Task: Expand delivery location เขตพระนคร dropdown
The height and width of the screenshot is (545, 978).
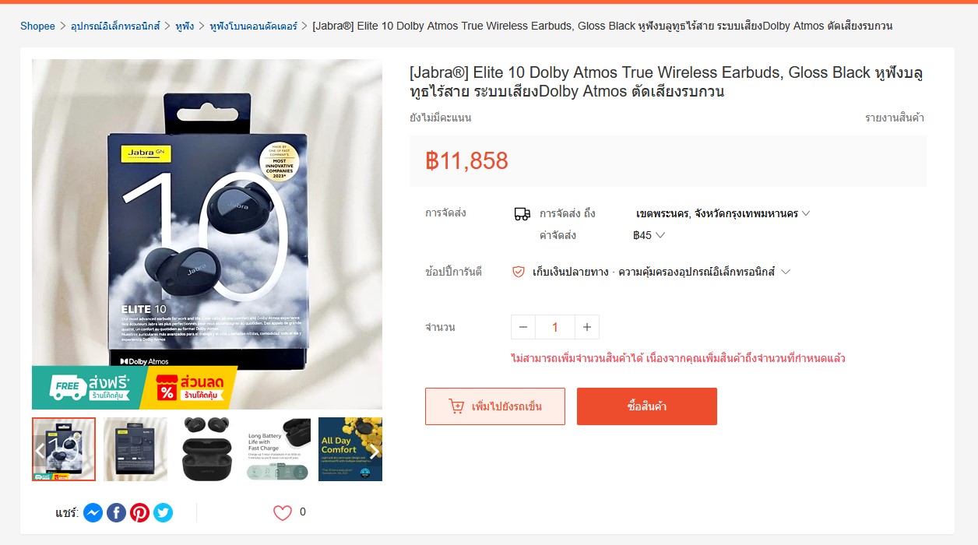Action: 723,213
